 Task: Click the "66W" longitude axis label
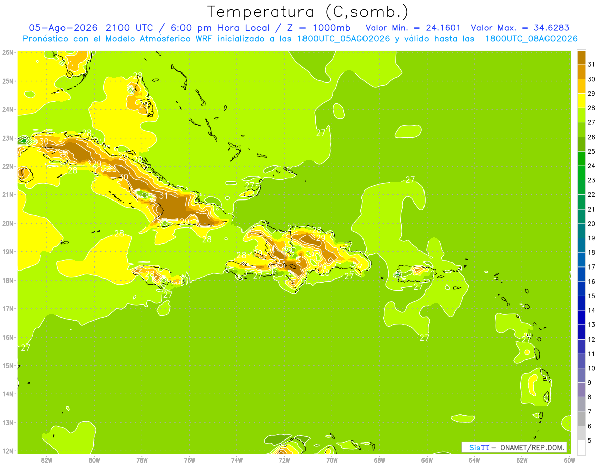click(x=427, y=460)
